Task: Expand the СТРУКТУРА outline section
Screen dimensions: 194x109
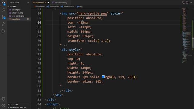Action: coord(14,104)
